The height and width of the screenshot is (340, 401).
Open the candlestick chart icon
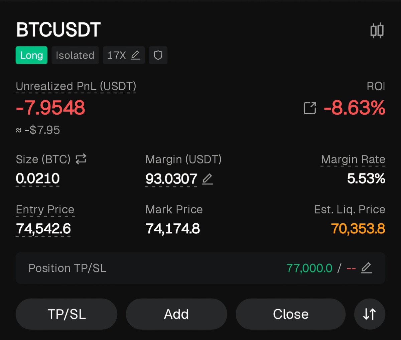tap(377, 30)
